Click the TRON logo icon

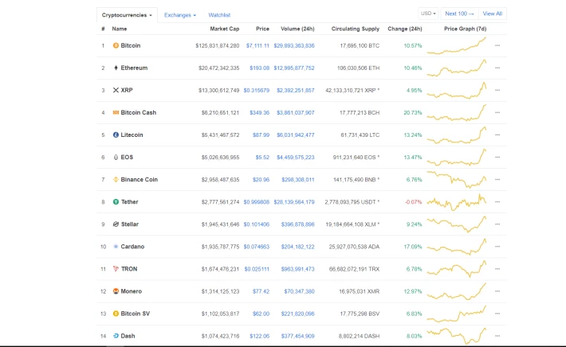click(116, 269)
